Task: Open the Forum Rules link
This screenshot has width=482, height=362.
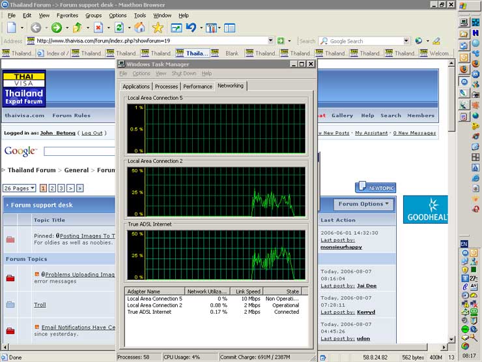Action: [71, 115]
